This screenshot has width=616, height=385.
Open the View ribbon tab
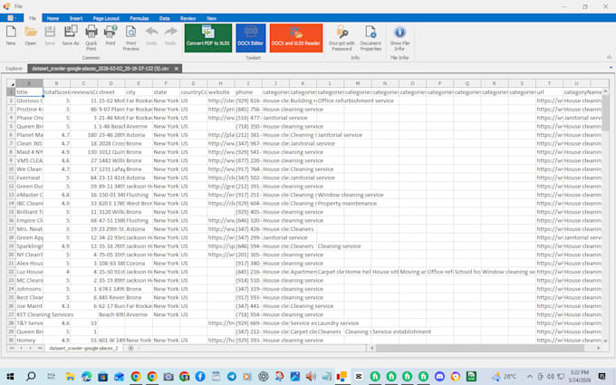coord(211,18)
